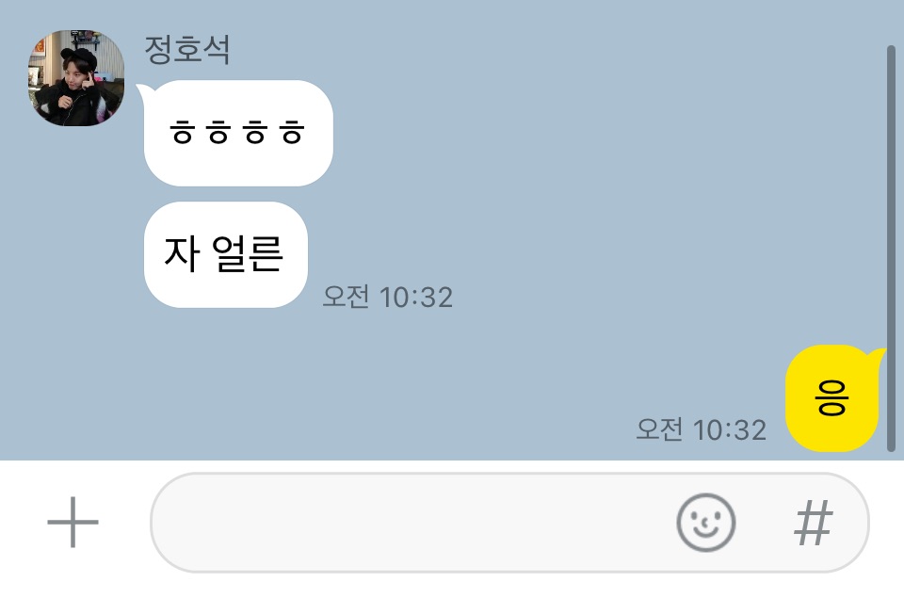The image size is (904, 598).
Task: Click the tail of the yellow bubble
Action: (x=880, y=353)
